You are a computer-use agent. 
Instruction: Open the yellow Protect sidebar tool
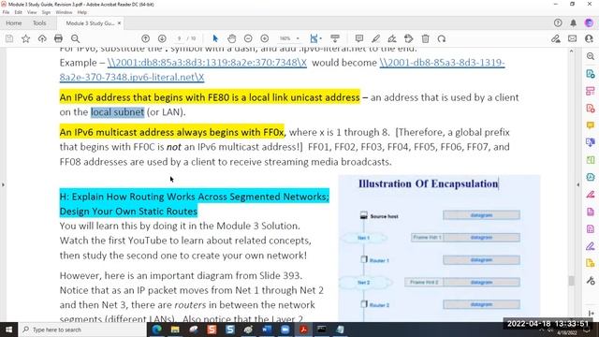tap(591, 263)
